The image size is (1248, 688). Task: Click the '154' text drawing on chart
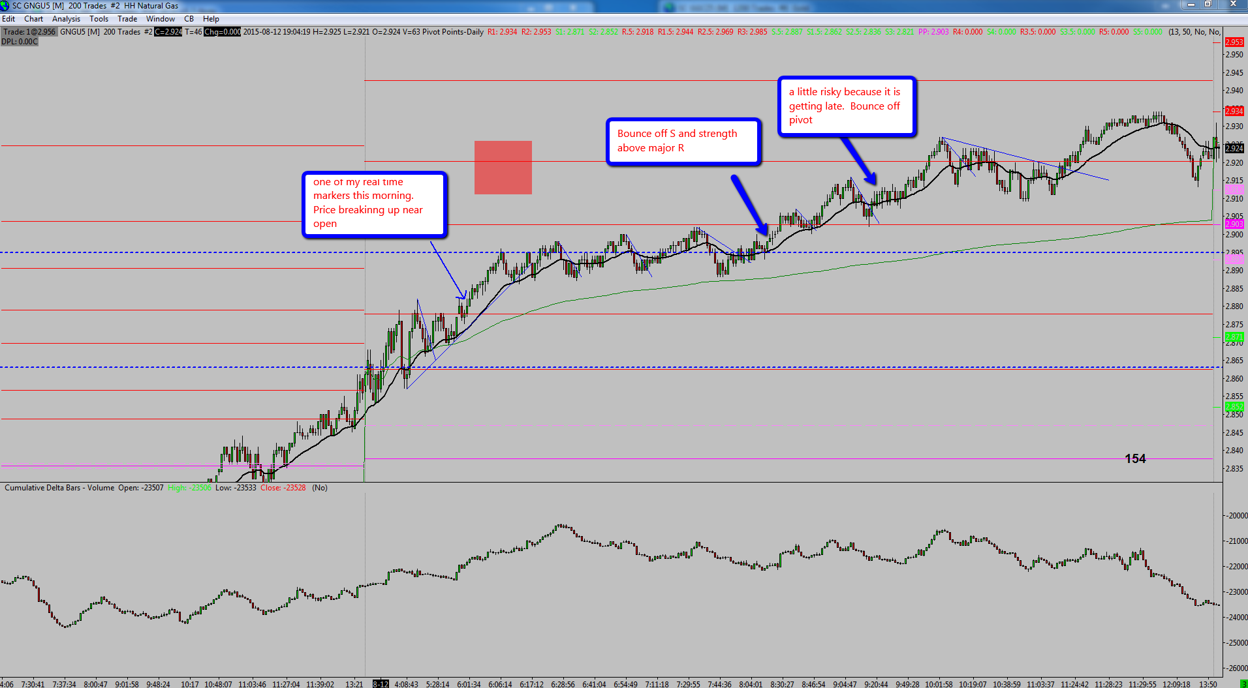(x=1135, y=458)
